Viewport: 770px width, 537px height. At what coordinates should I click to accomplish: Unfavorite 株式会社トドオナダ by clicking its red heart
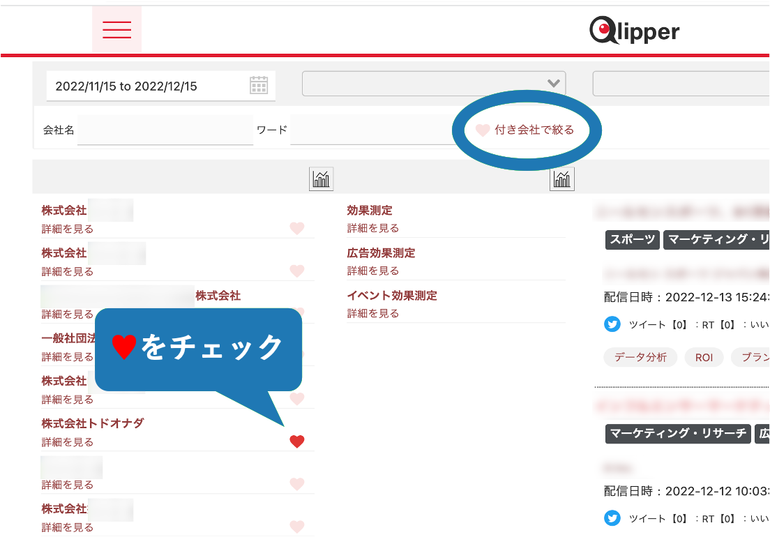point(297,441)
